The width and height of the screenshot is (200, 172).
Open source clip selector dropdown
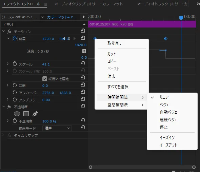tap(42, 17)
